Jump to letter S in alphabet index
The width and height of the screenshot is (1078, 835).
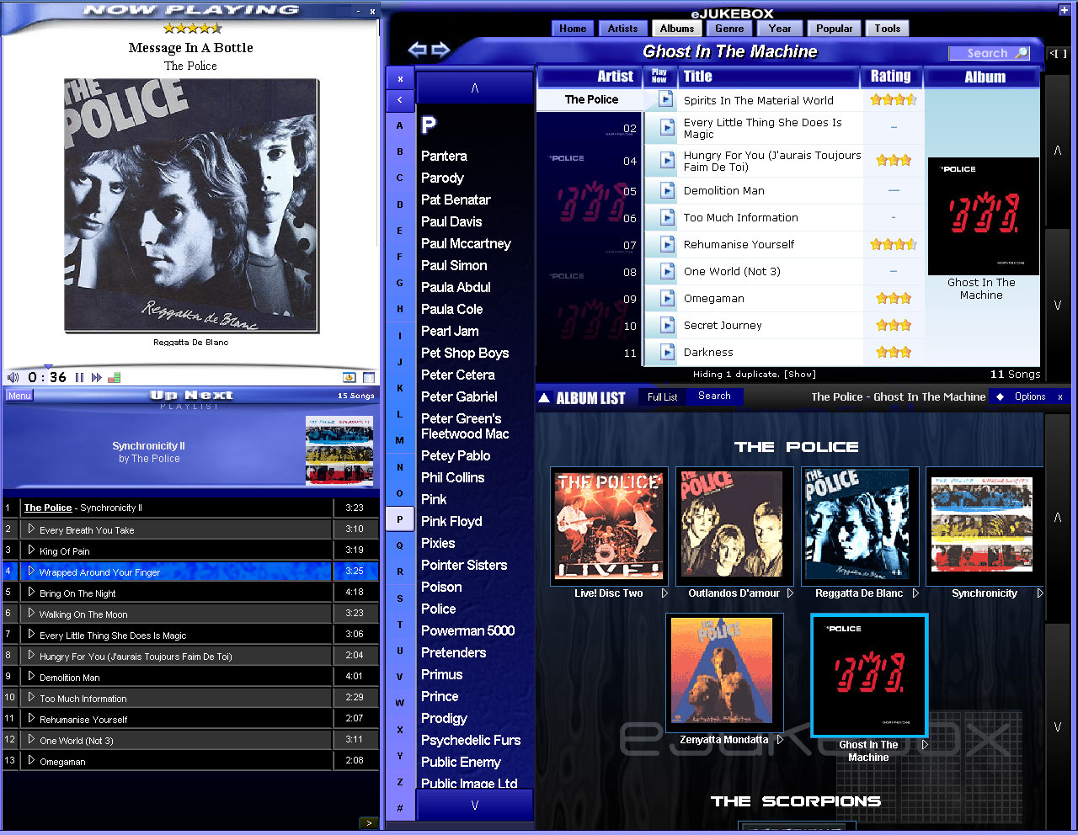[400, 598]
